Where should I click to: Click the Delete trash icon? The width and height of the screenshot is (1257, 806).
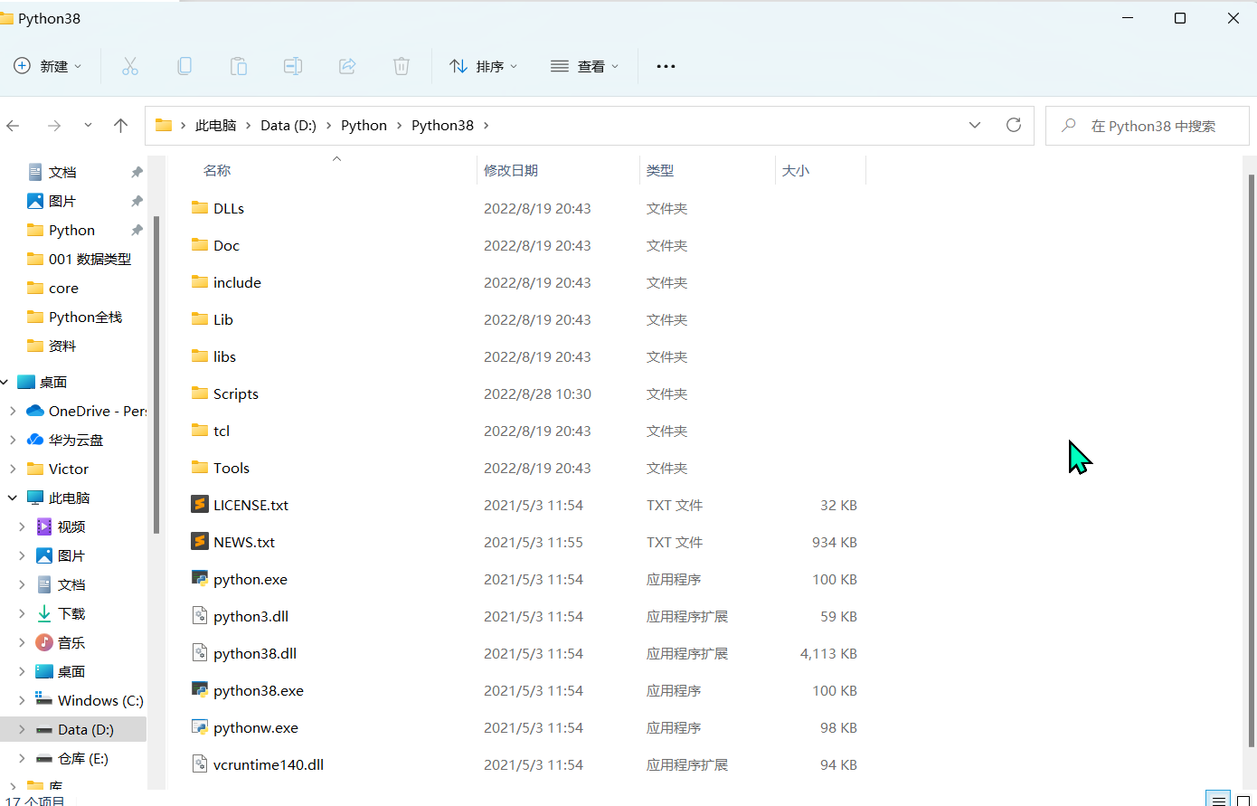(x=402, y=66)
